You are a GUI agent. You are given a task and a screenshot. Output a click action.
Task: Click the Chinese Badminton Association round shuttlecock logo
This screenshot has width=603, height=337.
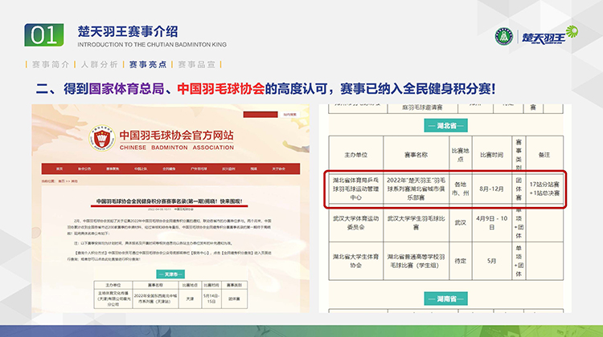pyautogui.click(x=102, y=138)
